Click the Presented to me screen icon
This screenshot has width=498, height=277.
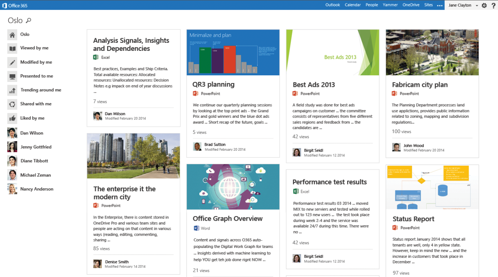click(12, 77)
